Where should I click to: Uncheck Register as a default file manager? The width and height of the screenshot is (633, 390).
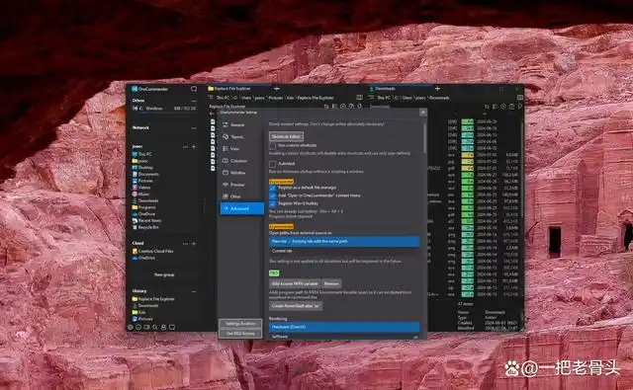(x=273, y=188)
